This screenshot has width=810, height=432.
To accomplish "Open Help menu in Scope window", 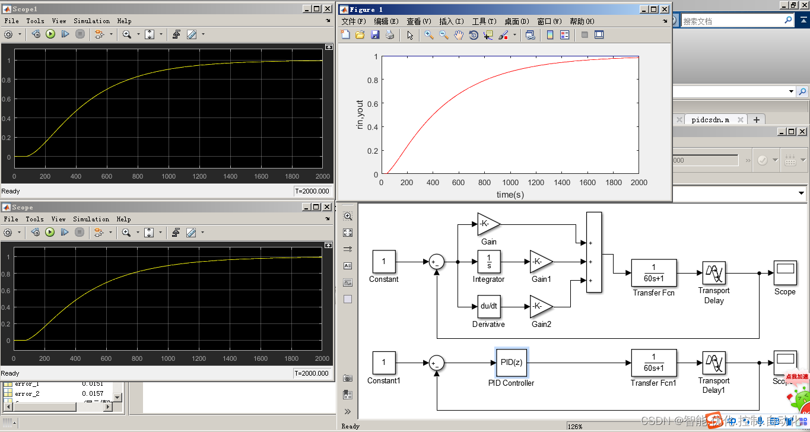I will tap(124, 219).
